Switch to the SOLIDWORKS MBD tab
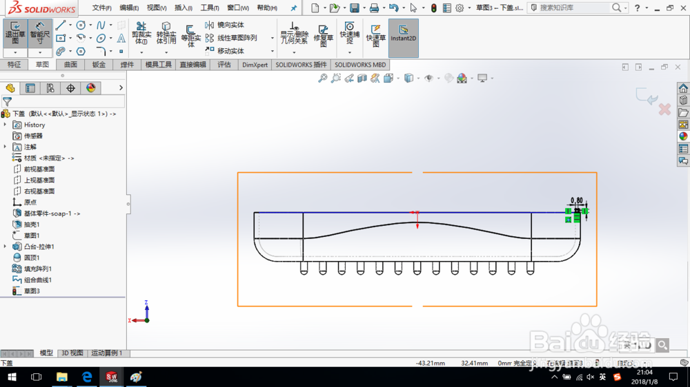The height and width of the screenshot is (387, 690). 360,65
